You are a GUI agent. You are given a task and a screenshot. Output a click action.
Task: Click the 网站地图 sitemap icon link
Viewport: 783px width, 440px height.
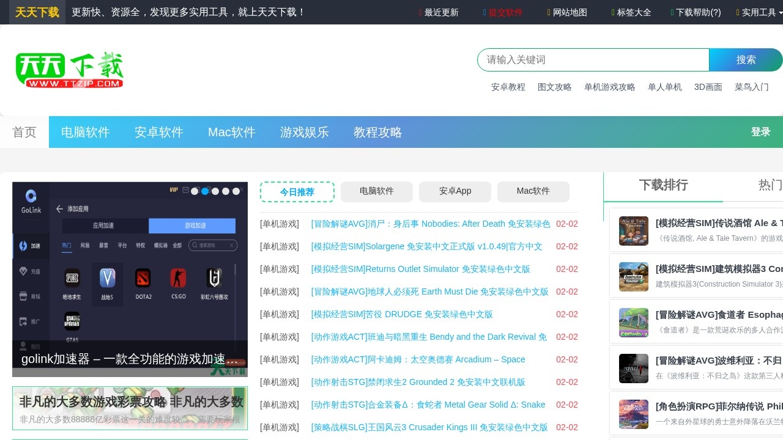coord(566,12)
